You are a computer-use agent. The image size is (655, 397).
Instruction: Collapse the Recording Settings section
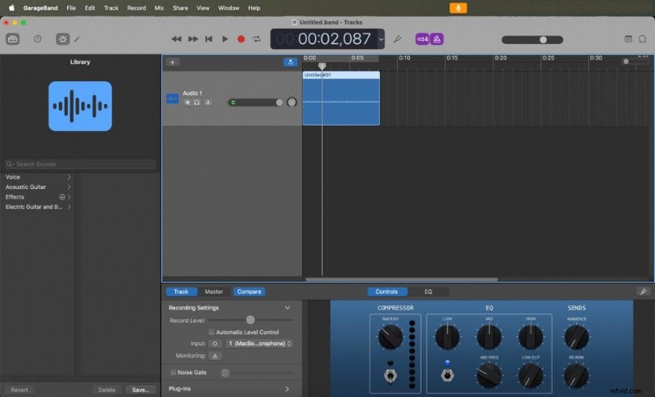tap(287, 308)
